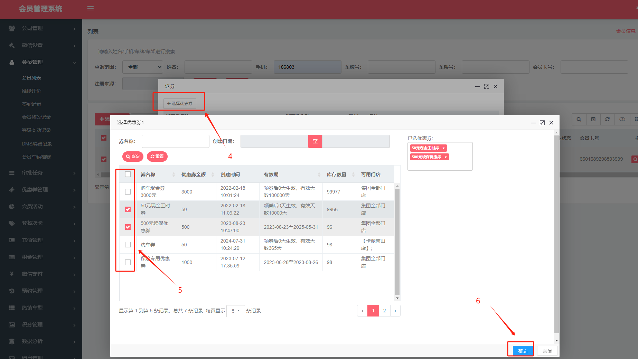Sort by 优惠券金额 column arrows
Viewport: 638px width, 359px height.
[x=213, y=175]
